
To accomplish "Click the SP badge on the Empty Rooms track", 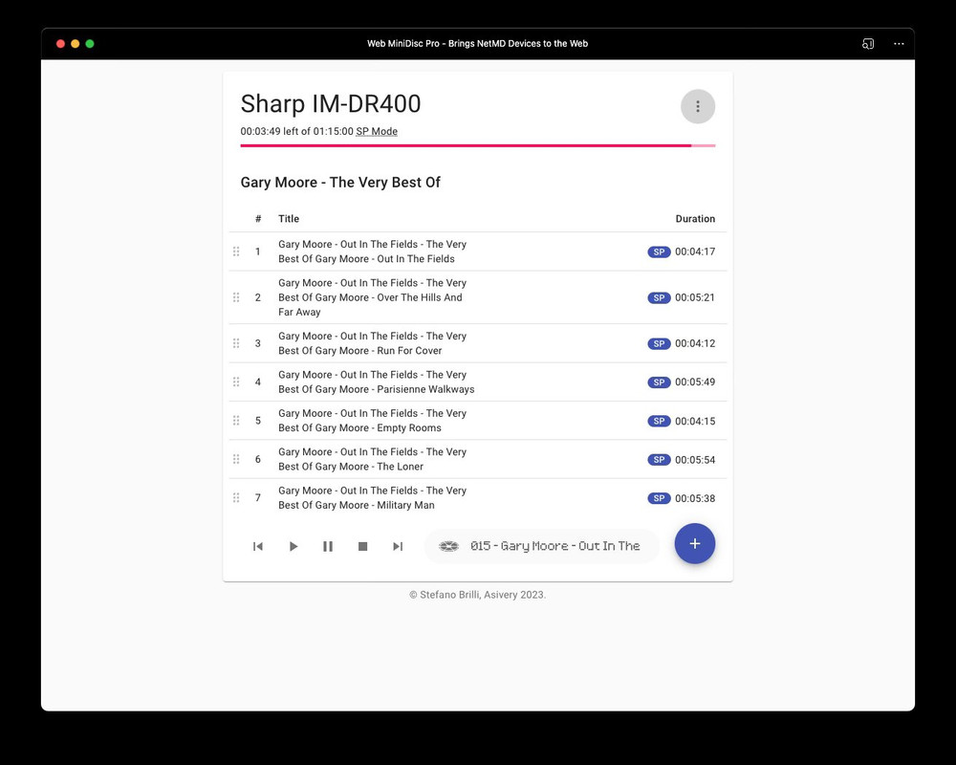I will 659,421.
